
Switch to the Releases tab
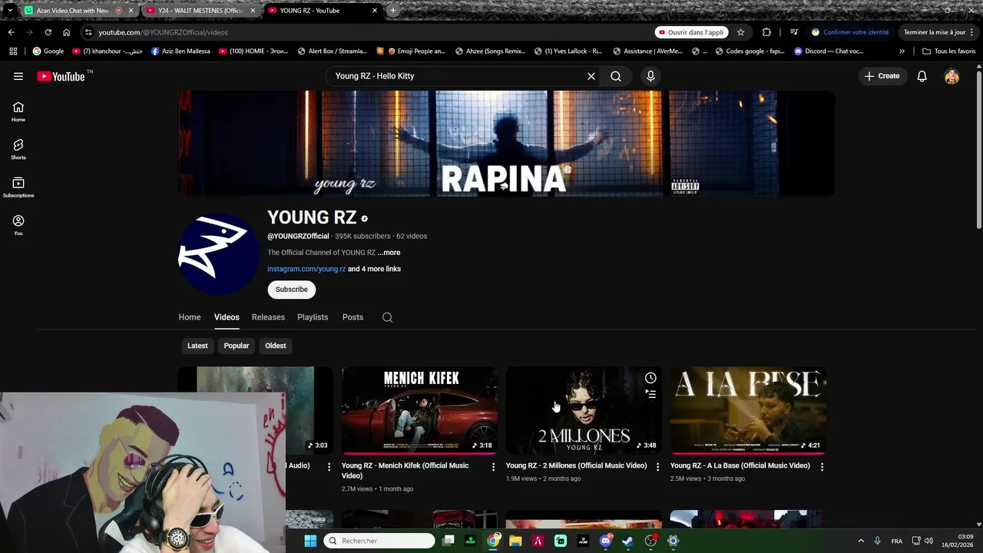click(268, 317)
